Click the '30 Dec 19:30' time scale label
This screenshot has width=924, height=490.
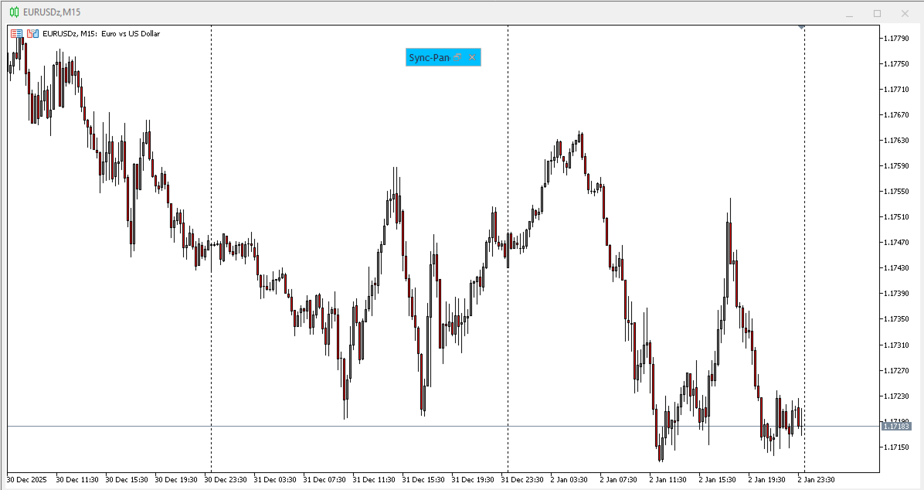176,480
